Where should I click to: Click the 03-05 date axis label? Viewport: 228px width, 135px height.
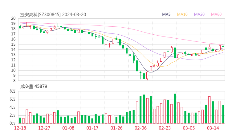(189, 128)
